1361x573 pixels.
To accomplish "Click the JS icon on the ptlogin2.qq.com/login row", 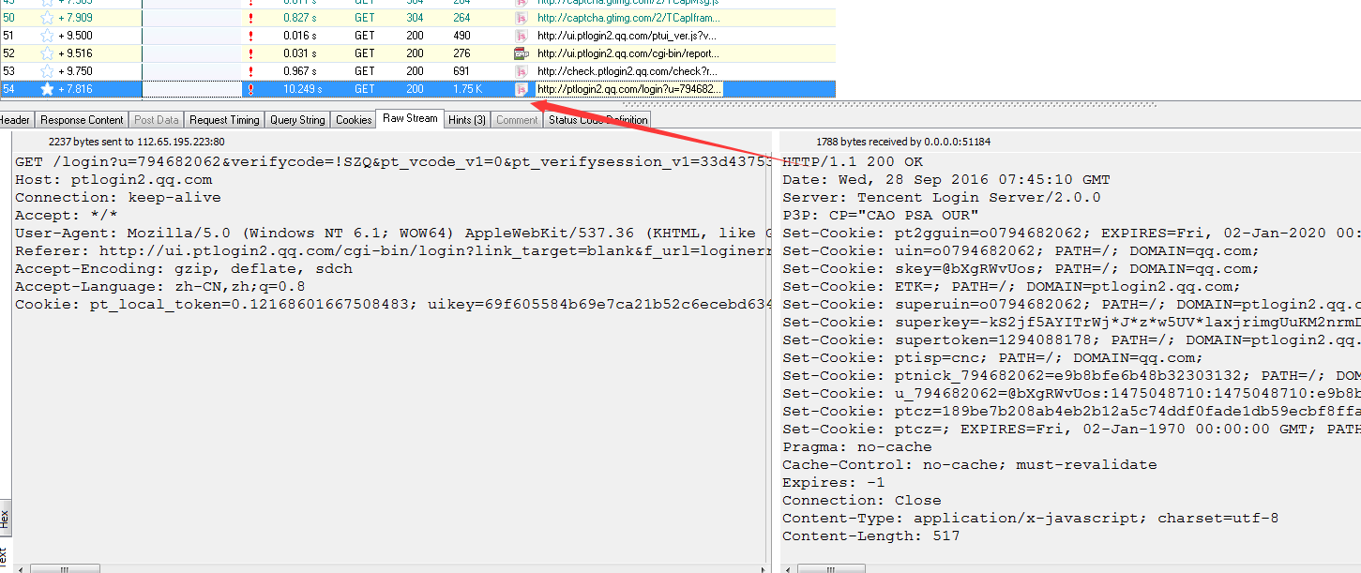I will 522,89.
